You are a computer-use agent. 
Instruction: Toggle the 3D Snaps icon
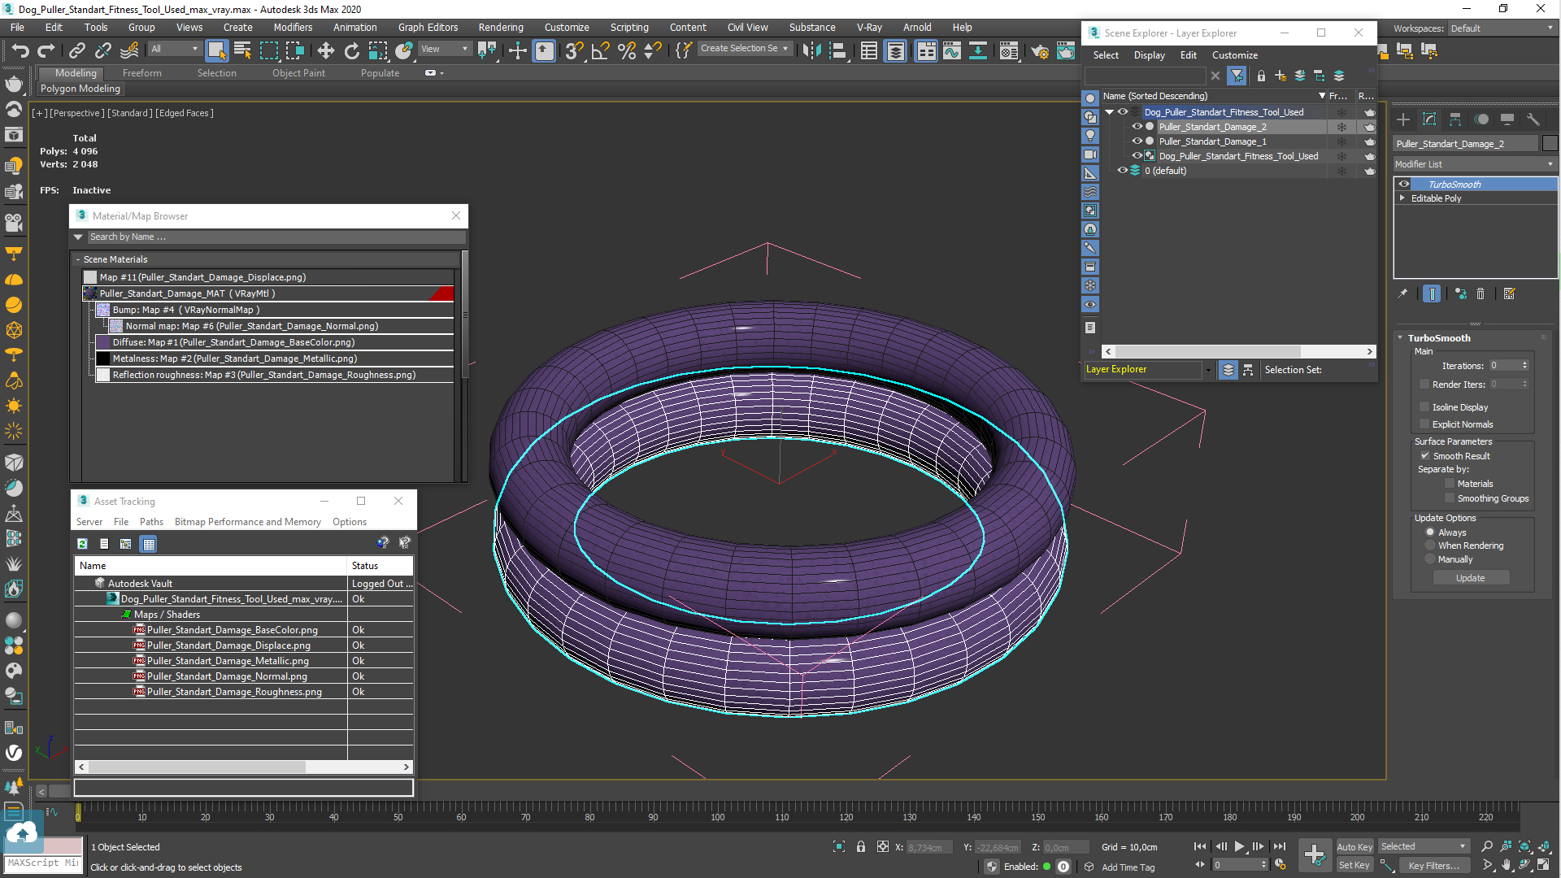pyautogui.click(x=574, y=50)
